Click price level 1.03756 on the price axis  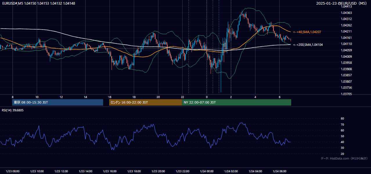coord(346,88)
